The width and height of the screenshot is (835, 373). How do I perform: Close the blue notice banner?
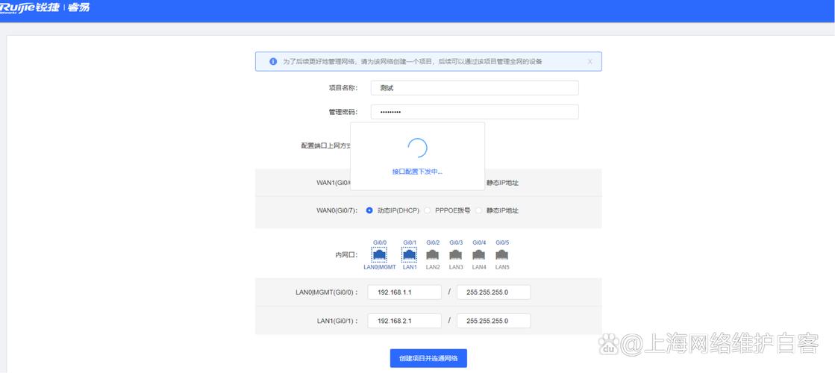coord(589,62)
